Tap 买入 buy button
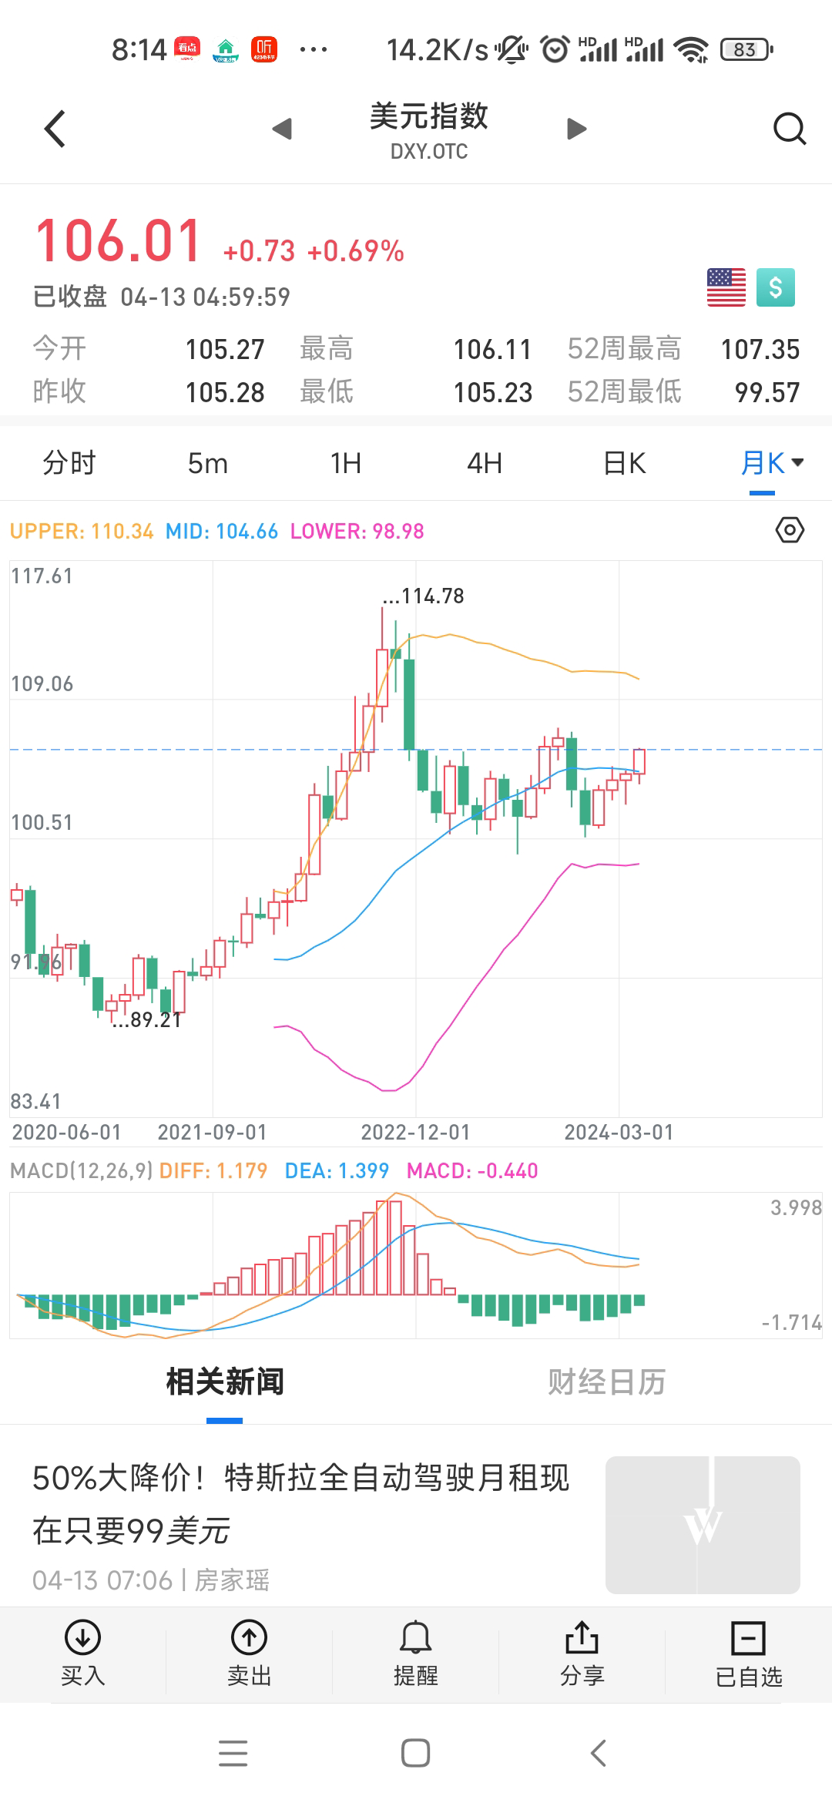The image size is (832, 1803). point(82,1654)
